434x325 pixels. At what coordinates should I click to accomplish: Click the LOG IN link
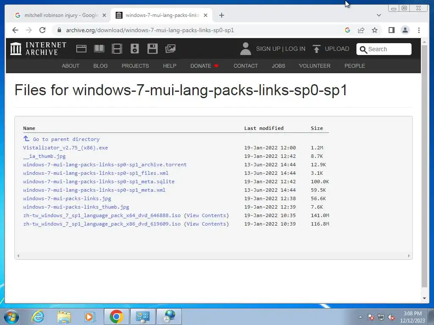pyautogui.click(x=295, y=49)
